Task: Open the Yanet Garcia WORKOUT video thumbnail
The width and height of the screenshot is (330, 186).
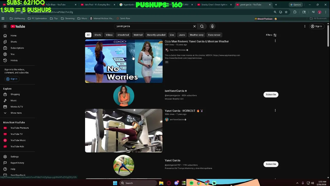Action: [124, 130]
